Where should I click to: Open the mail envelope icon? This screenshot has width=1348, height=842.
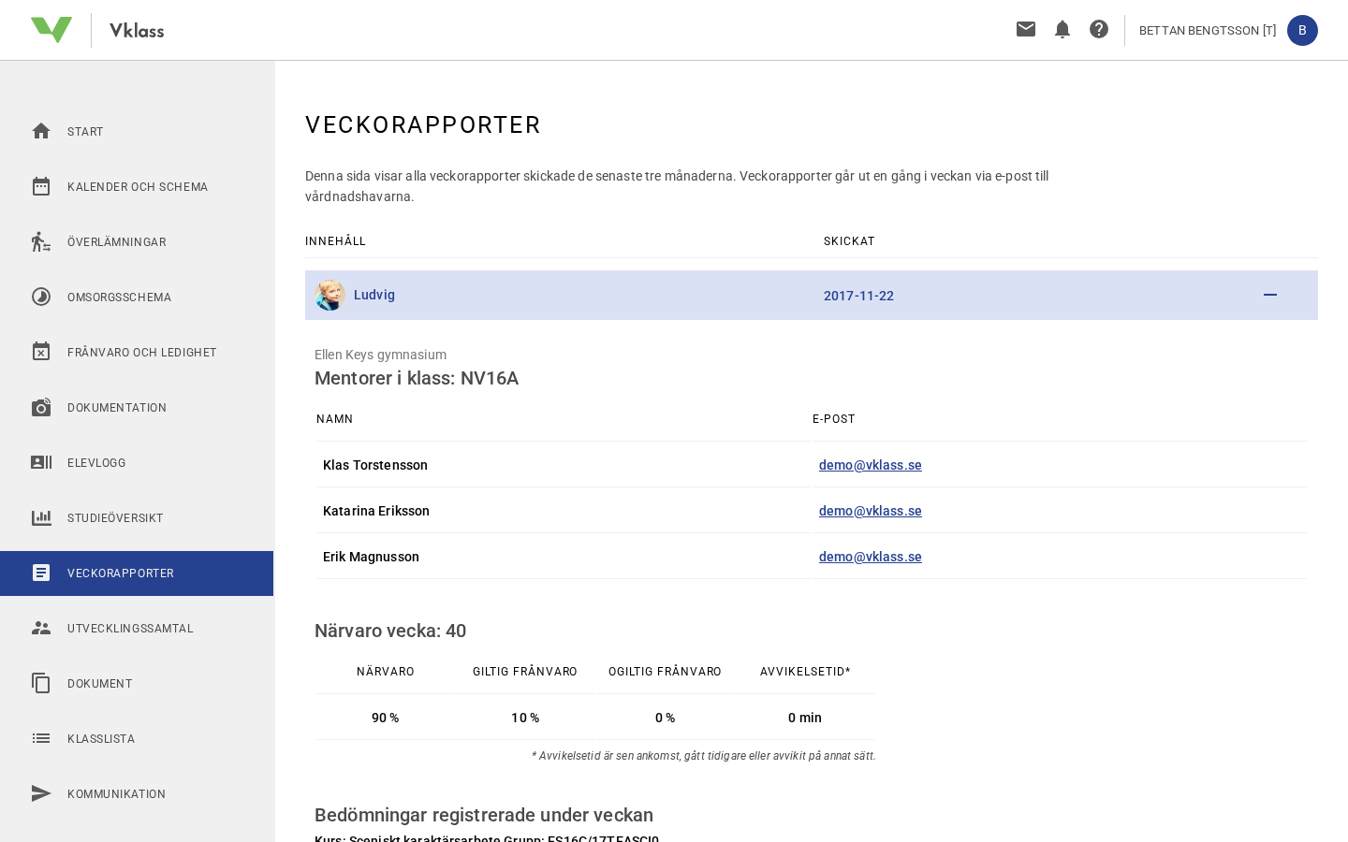pyautogui.click(x=1026, y=29)
